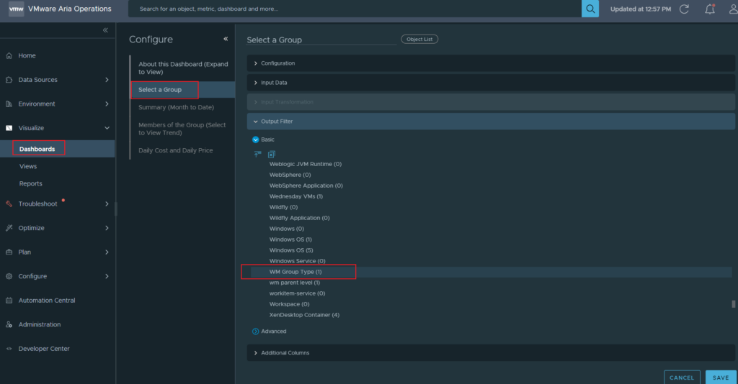This screenshot has width=738, height=384.
Task: Select WebSphere Application (0) item
Action: (306, 186)
